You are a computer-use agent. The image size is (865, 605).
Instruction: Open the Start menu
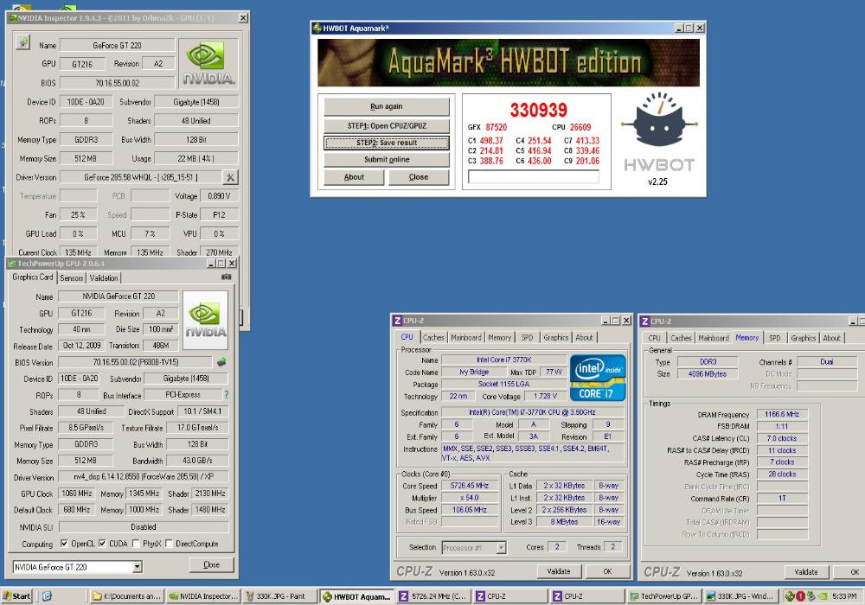[x=16, y=595]
